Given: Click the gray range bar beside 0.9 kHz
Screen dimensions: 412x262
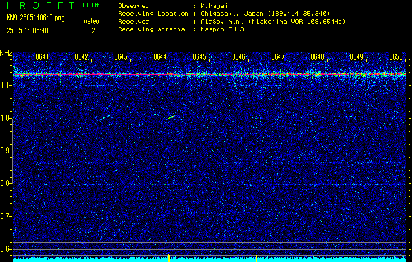Looking at the screenshot, I should (x=12, y=151).
